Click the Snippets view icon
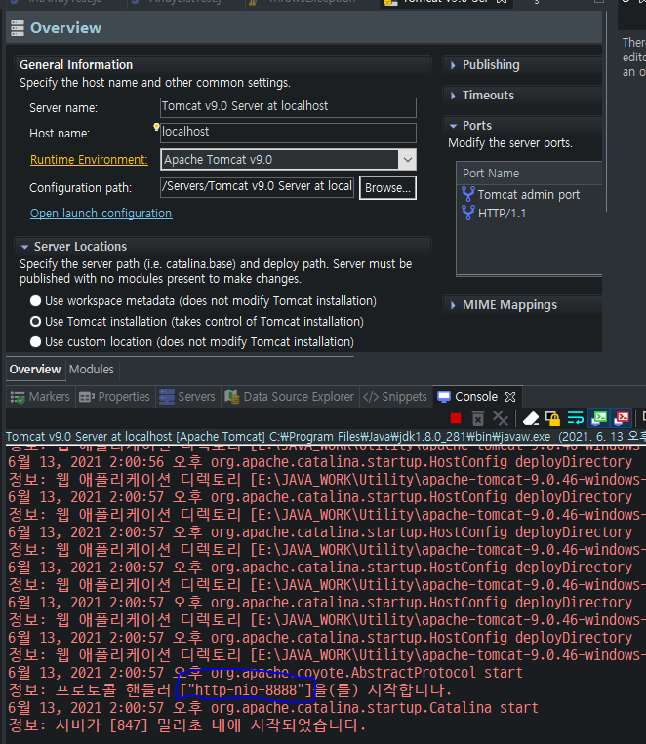This screenshot has height=744, width=646. point(371,397)
